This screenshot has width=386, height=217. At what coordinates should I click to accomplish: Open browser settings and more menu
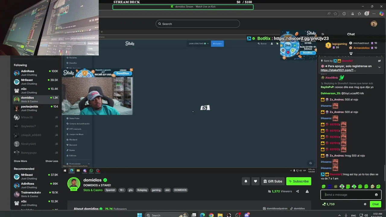point(374,14)
